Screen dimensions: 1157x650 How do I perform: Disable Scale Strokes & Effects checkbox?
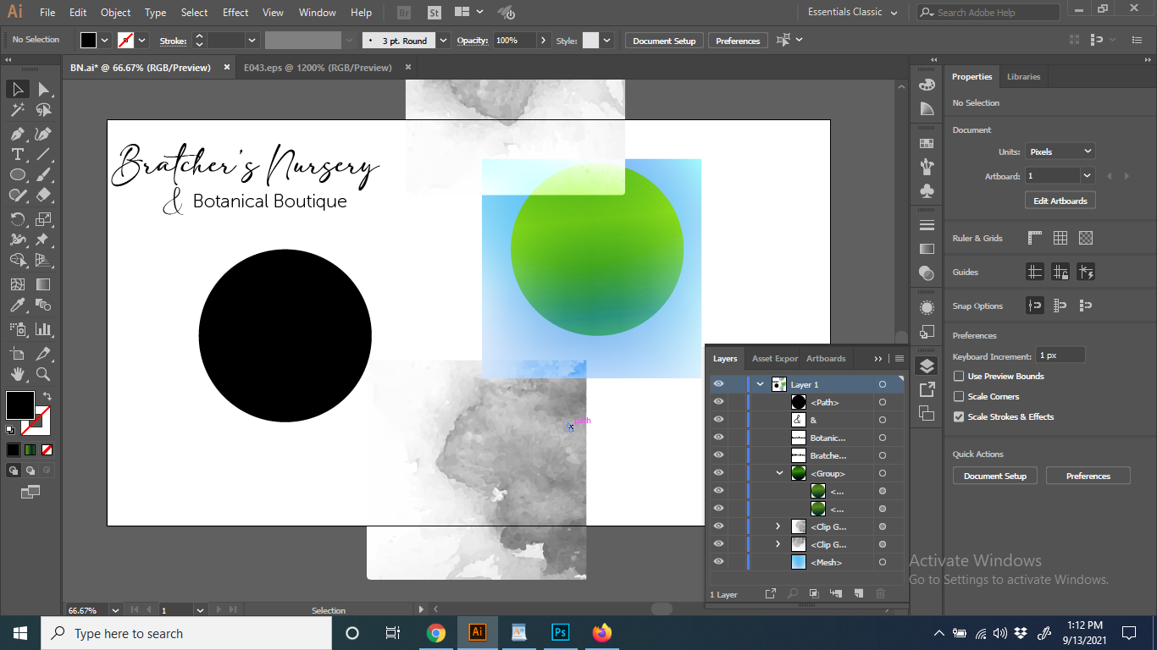tap(959, 416)
